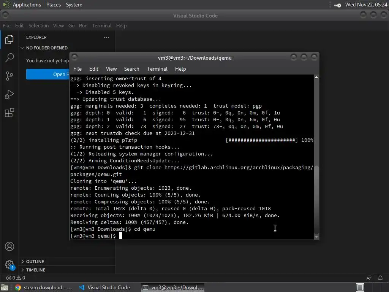Click the blue Open Folder button
The height and width of the screenshot is (292, 389).
point(48,74)
